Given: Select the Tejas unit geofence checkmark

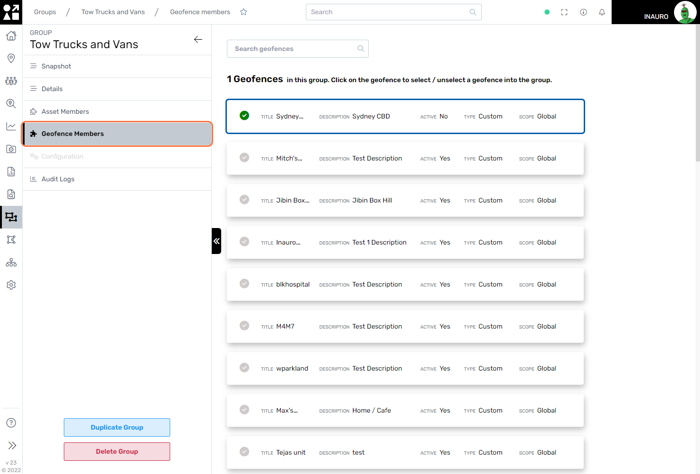Looking at the screenshot, I should tap(244, 451).
